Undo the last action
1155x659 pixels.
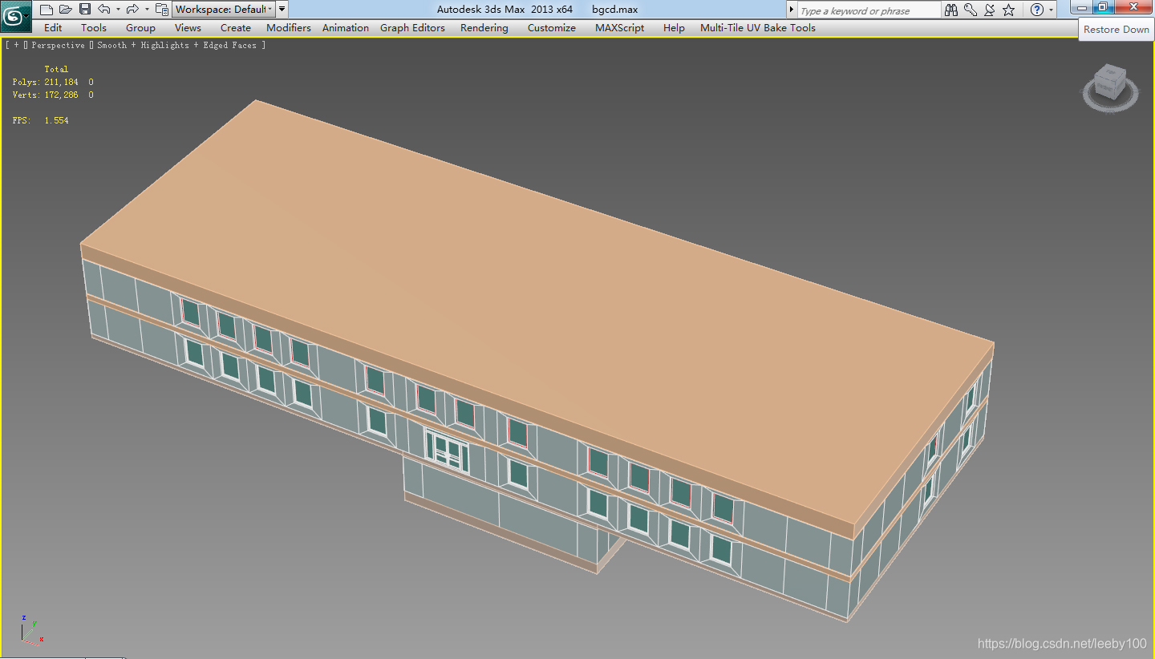click(x=104, y=10)
